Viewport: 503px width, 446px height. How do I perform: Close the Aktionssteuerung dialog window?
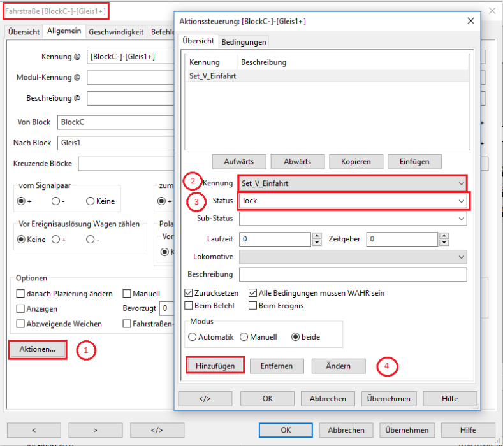(470, 21)
